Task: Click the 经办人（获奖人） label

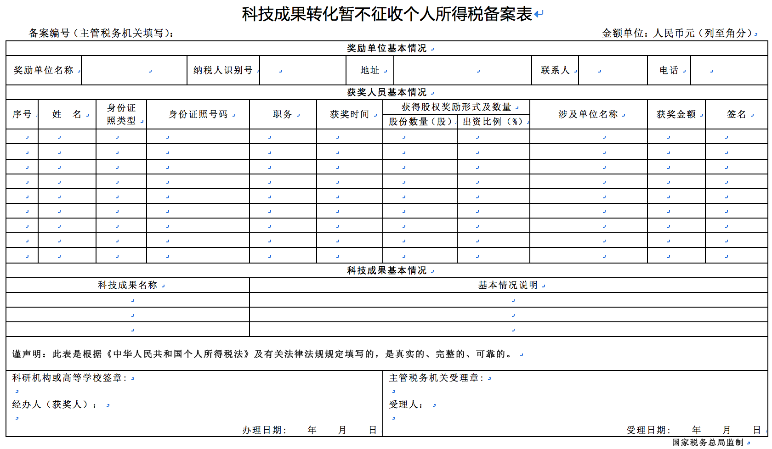Action: (x=54, y=404)
